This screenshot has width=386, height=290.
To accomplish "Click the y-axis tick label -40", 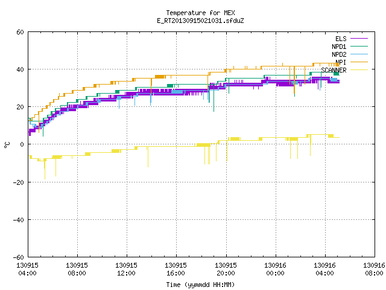I will tap(19, 220).
